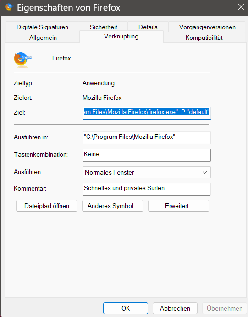Select the Verknüpfung tab
The height and width of the screenshot is (317, 248).
[x=121, y=37]
